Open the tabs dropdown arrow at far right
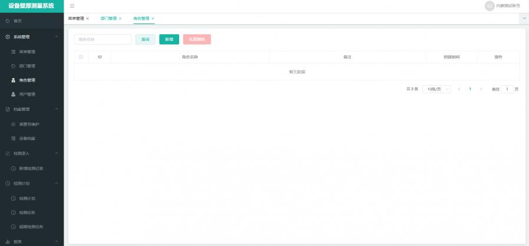Screen dimensions: 529x246 pos(524,19)
